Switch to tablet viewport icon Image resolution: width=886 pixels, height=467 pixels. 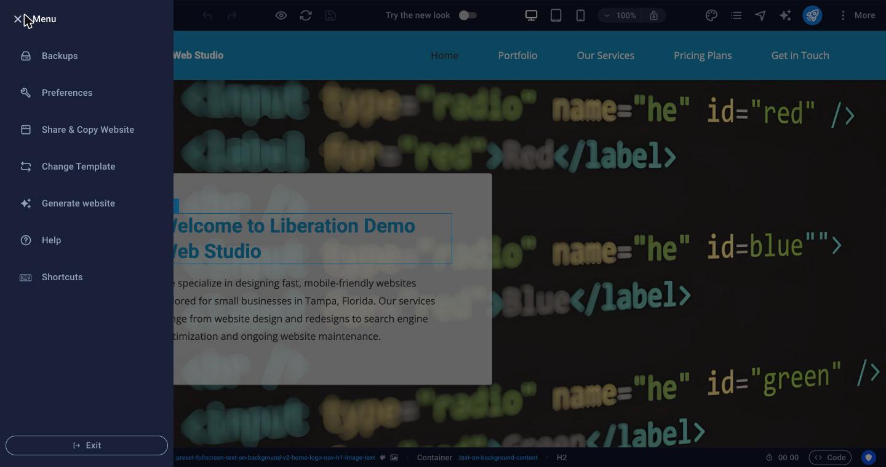click(556, 15)
